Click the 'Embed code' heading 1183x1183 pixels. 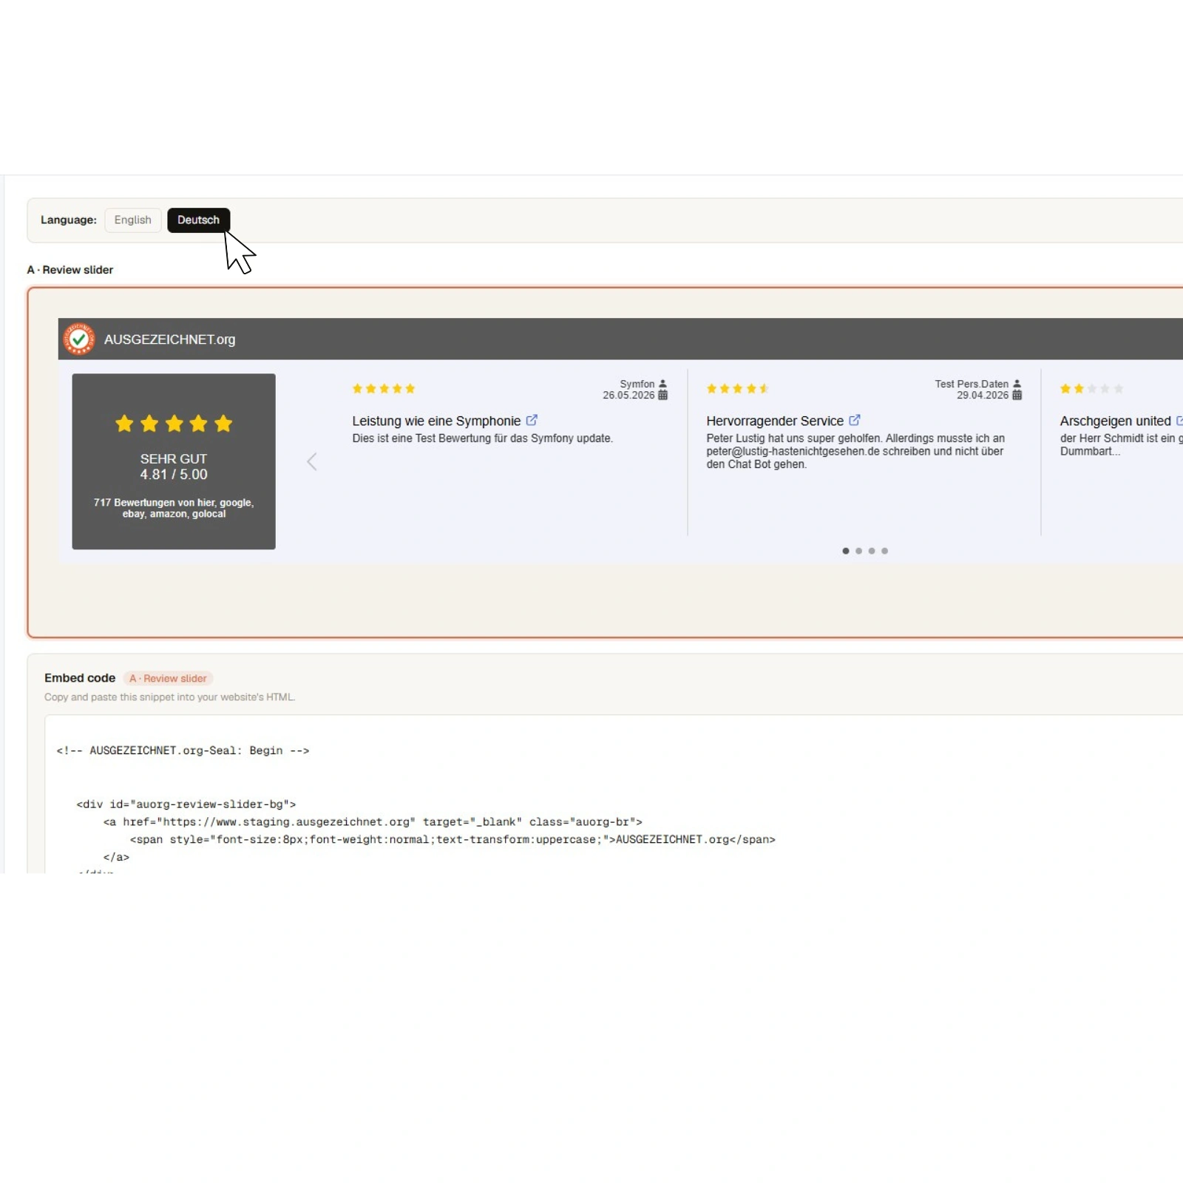80,678
